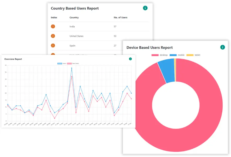
Task: Click the Country Based Users Report title
Action: click(75, 8)
